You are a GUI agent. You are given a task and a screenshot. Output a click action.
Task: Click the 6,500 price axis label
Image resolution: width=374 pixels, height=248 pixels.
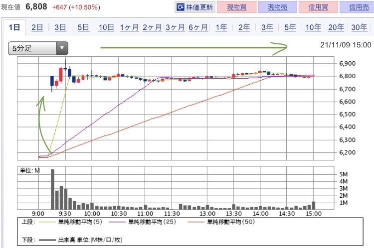click(x=347, y=115)
